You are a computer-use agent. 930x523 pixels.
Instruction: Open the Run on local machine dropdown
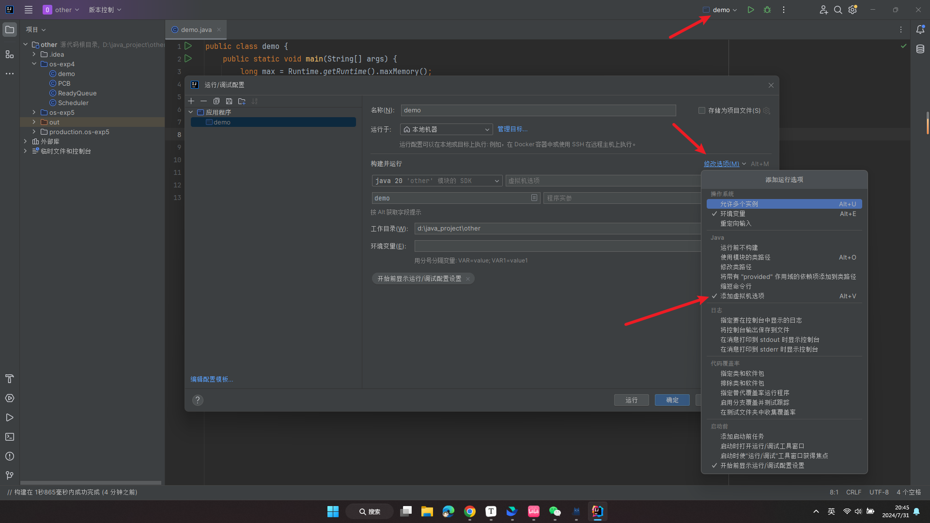(x=446, y=129)
